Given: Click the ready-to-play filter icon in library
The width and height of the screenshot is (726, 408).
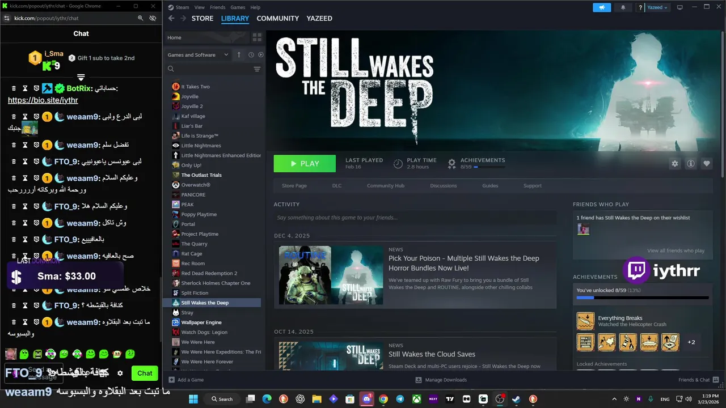Looking at the screenshot, I should click(x=261, y=55).
